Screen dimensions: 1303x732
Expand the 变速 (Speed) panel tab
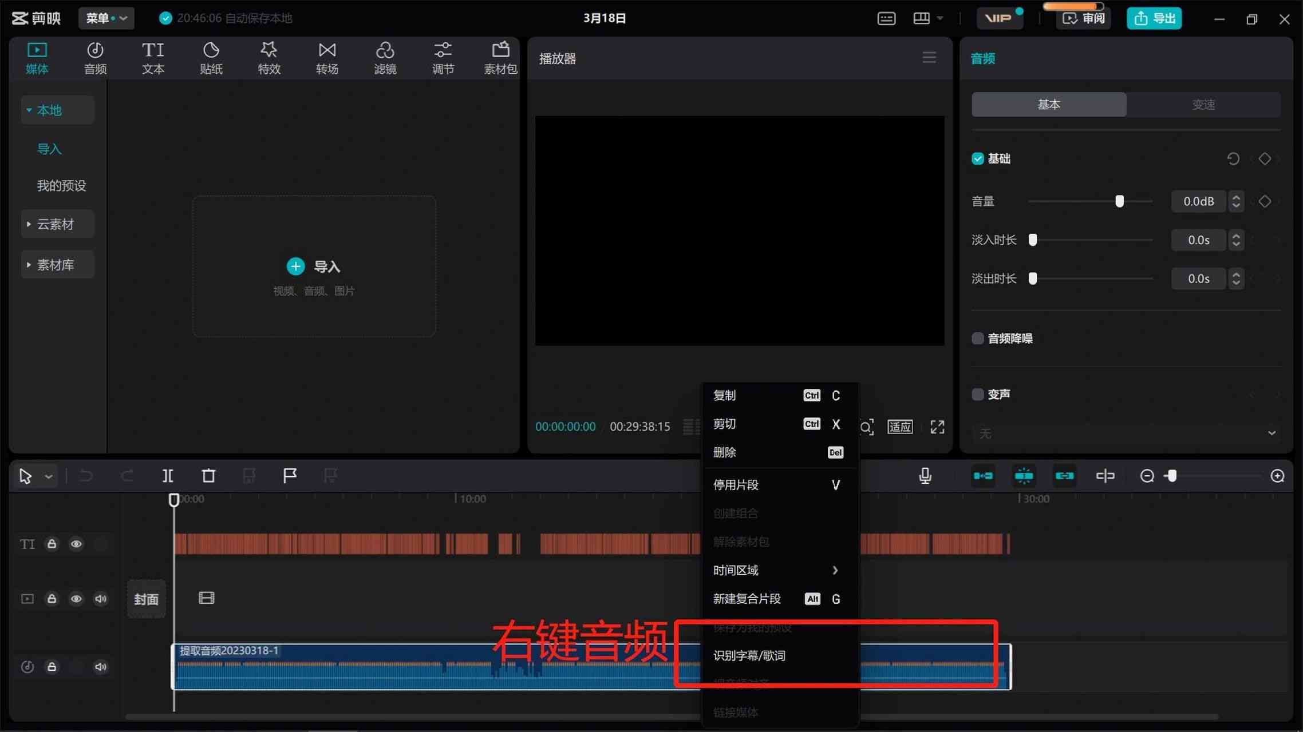[1203, 105]
